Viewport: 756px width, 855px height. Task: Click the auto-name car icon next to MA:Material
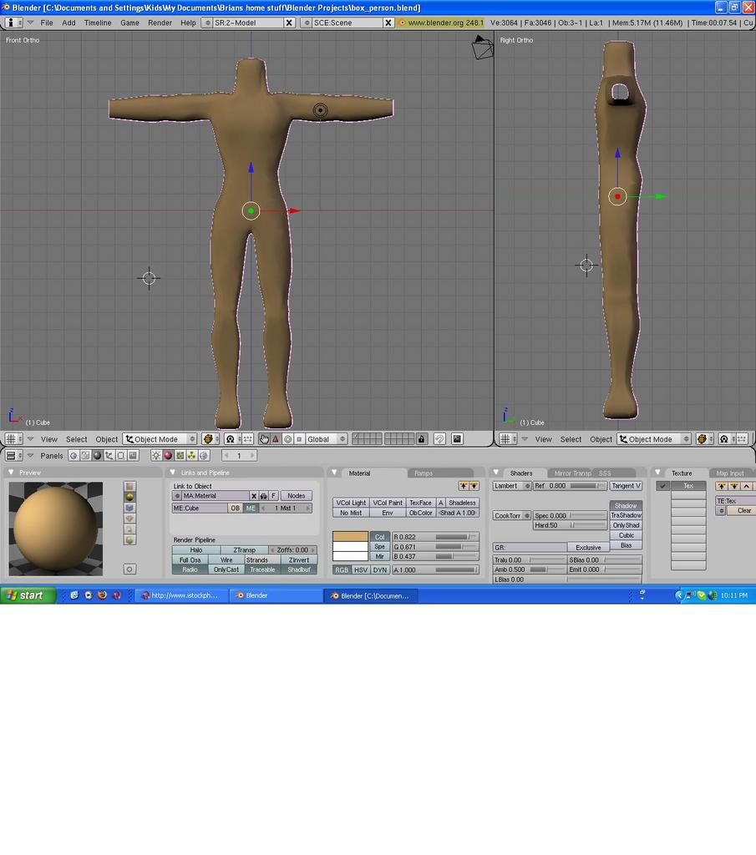(x=263, y=496)
